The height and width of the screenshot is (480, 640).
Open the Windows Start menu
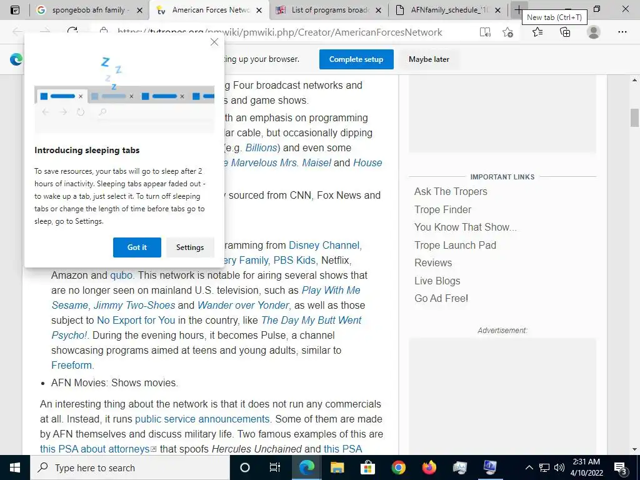[x=15, y=467]
